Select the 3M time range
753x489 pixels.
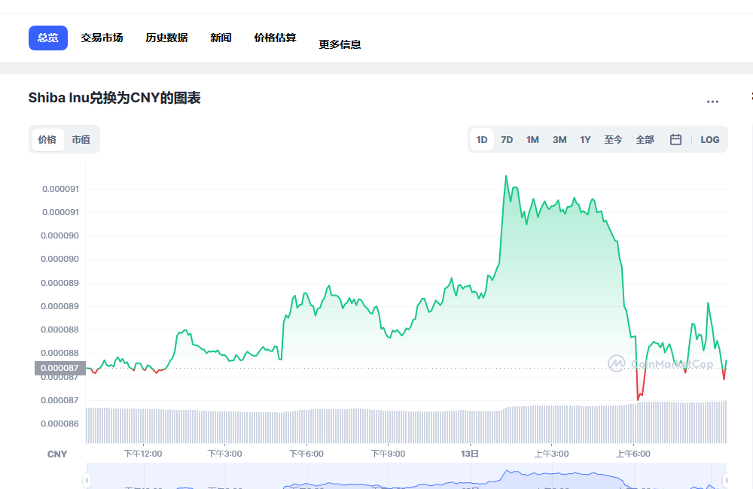click(559, 140)
